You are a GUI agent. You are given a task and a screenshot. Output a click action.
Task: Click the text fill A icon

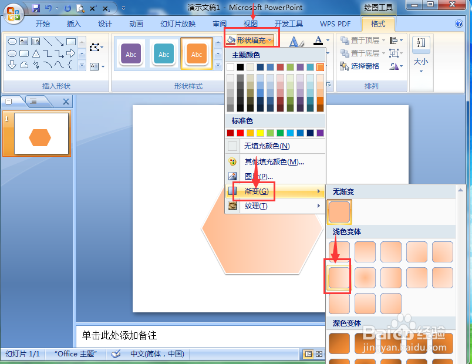pos(318,41)
